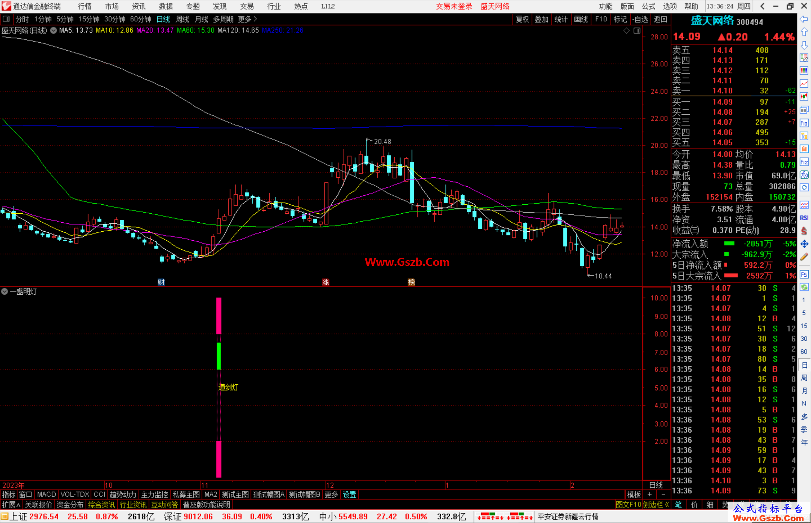Collapse the 一盏明灯 indicator panel arrow

point(5,291)
